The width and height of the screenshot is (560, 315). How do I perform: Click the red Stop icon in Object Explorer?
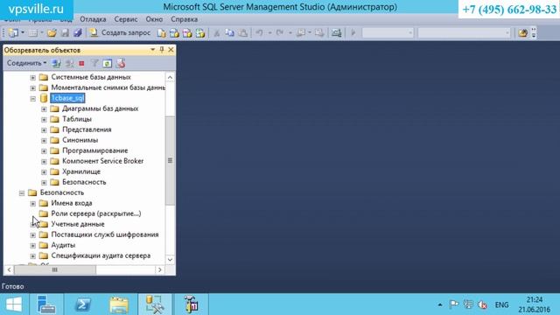point(81,64)
